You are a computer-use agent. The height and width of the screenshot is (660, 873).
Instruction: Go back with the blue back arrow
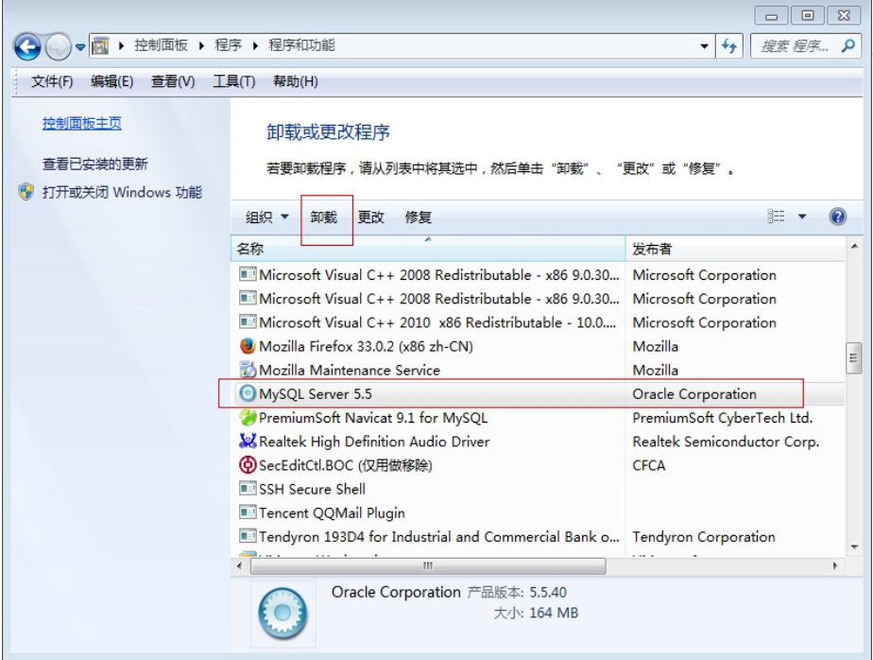(27, 46)
